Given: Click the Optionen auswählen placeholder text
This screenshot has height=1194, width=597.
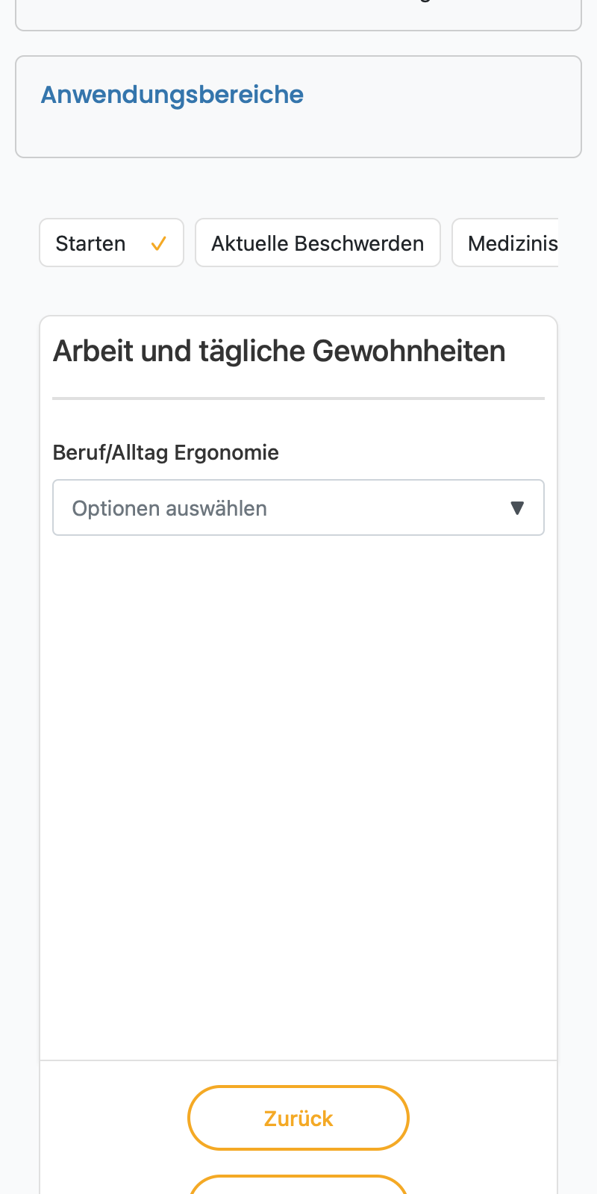Looking at the screenshot, I should tap(169, 508).
